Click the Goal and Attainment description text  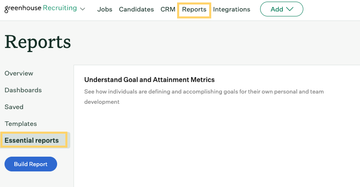tap(204, 97)
